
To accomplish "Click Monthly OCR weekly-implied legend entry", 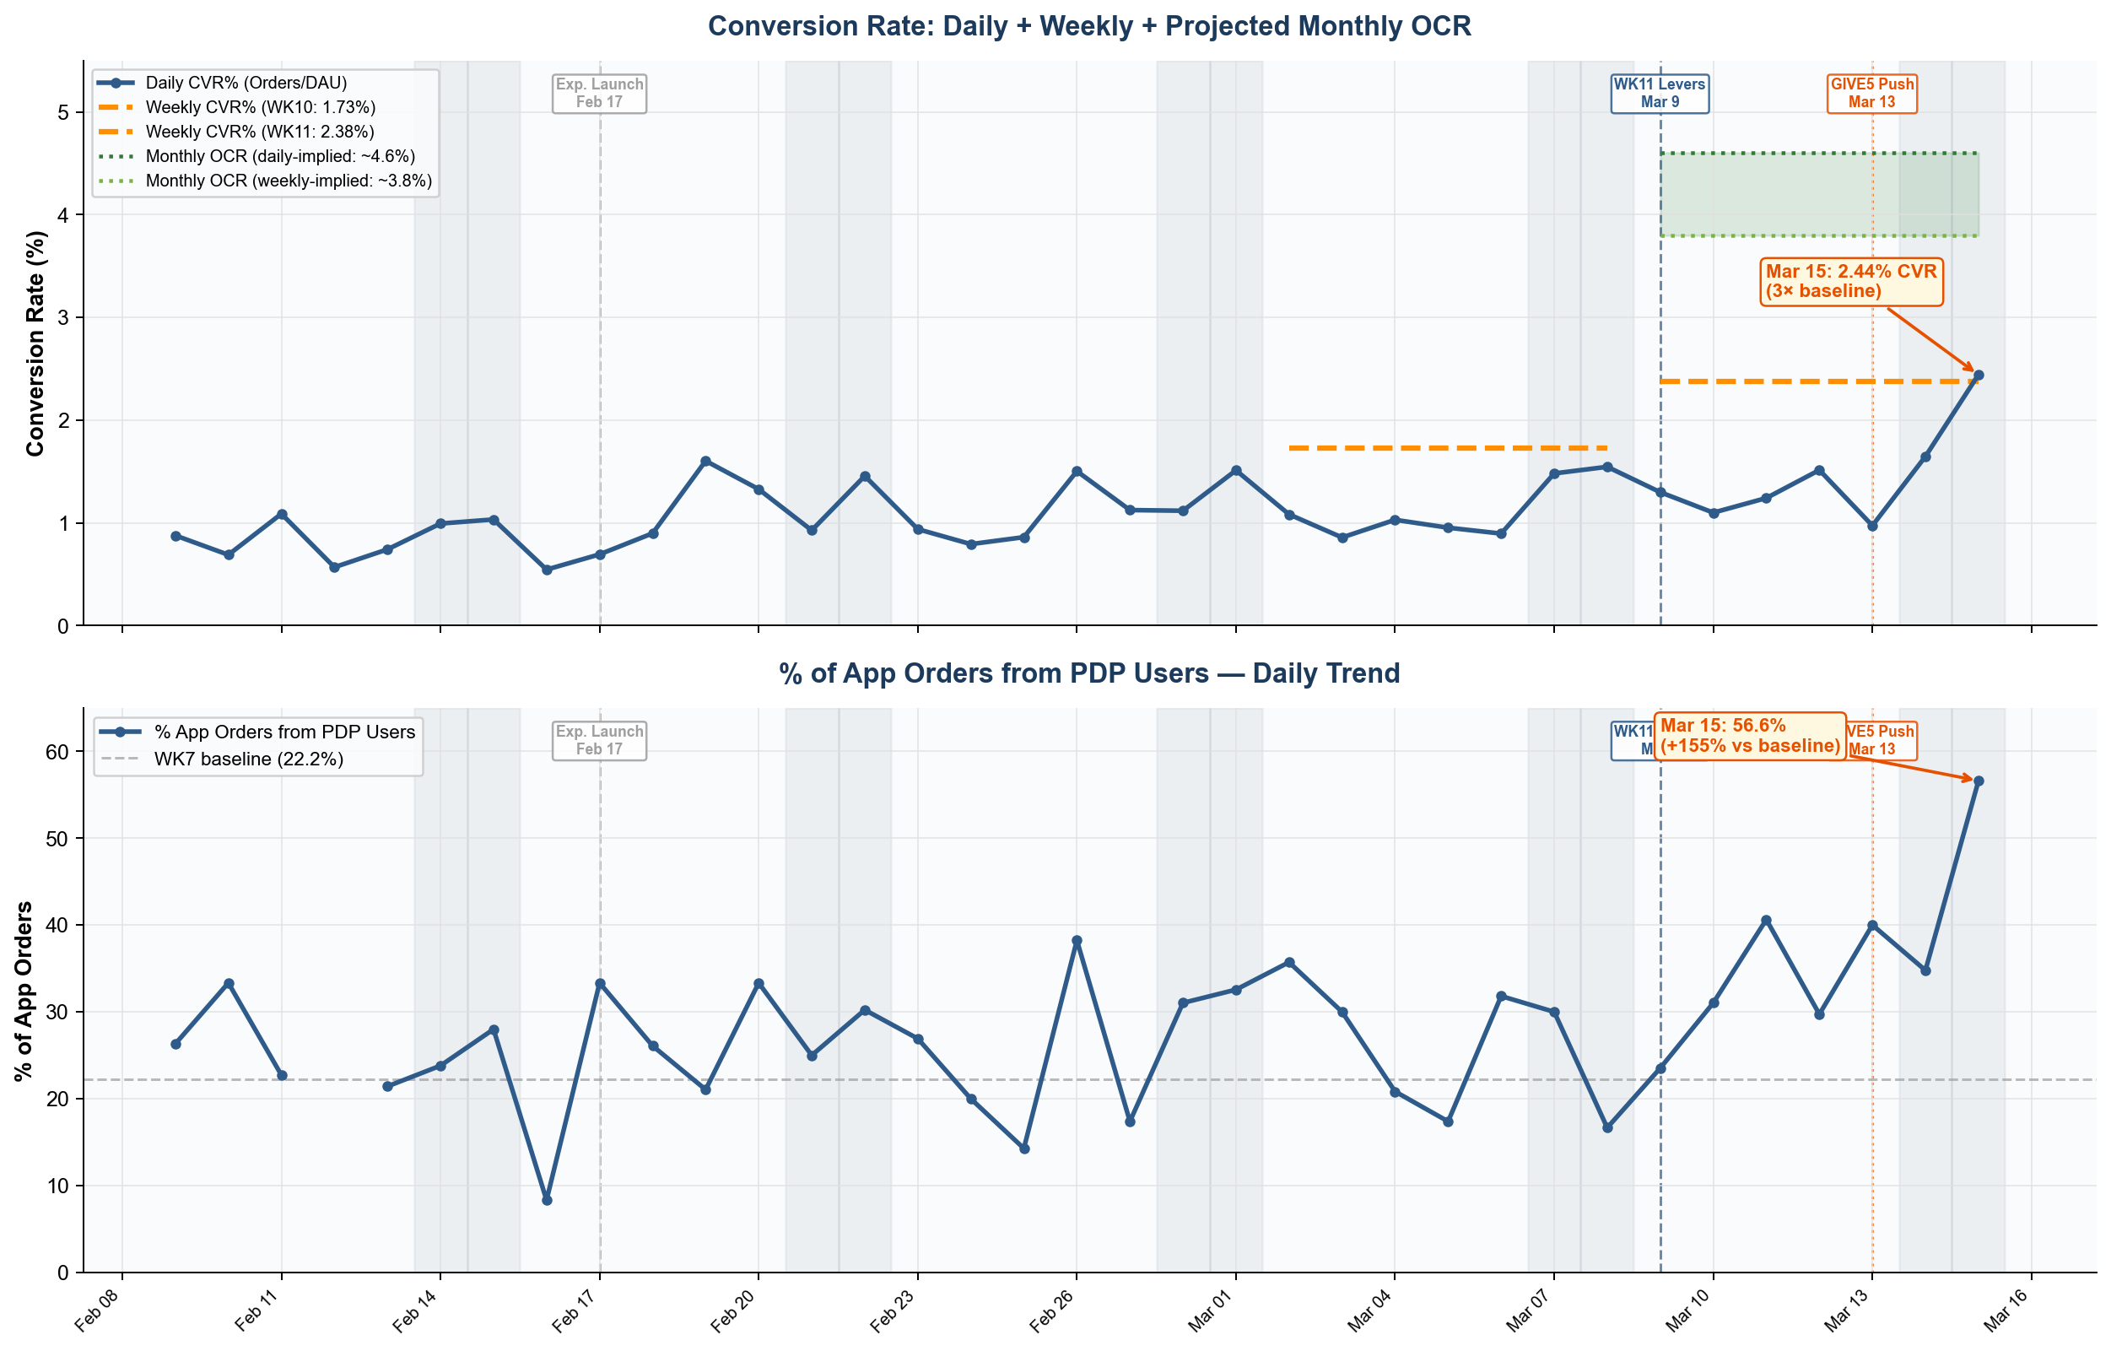I will (265, 181).
